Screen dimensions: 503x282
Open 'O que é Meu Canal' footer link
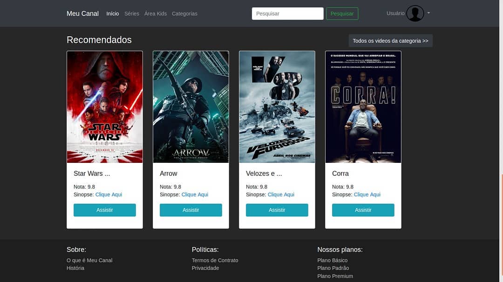click(89, 260)
